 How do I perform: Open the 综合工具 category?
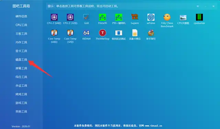tap(21, 77)
